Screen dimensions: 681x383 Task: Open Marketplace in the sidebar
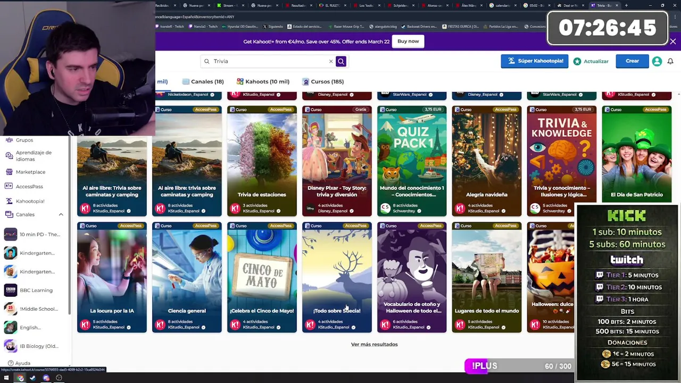click(x=30, y=172)
